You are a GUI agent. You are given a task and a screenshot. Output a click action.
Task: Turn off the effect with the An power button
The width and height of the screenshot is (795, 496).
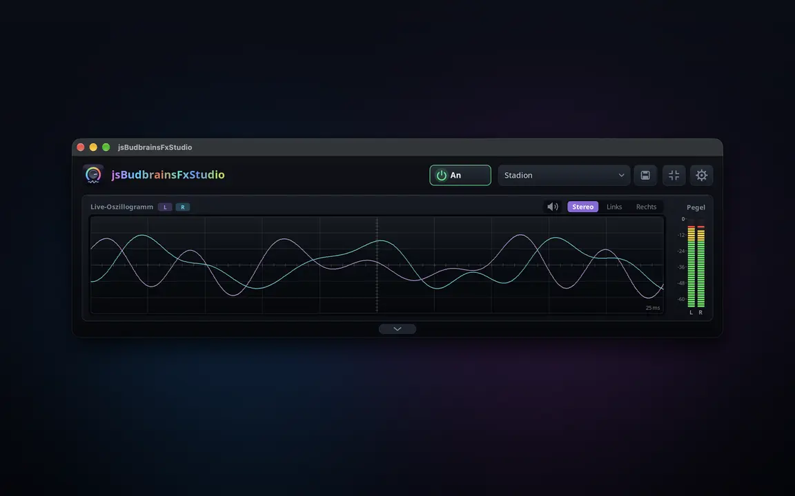pyautogui.click(x=460, y=175)
